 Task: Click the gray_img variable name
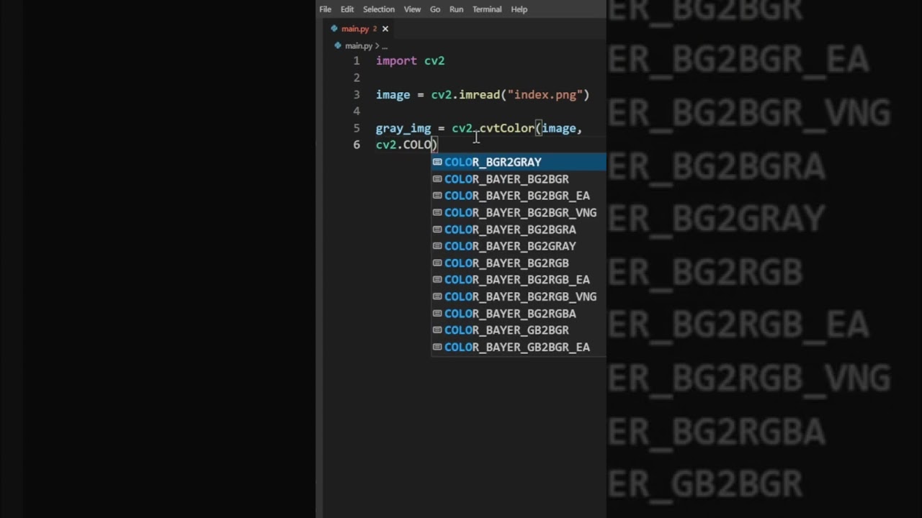point(403,129)
